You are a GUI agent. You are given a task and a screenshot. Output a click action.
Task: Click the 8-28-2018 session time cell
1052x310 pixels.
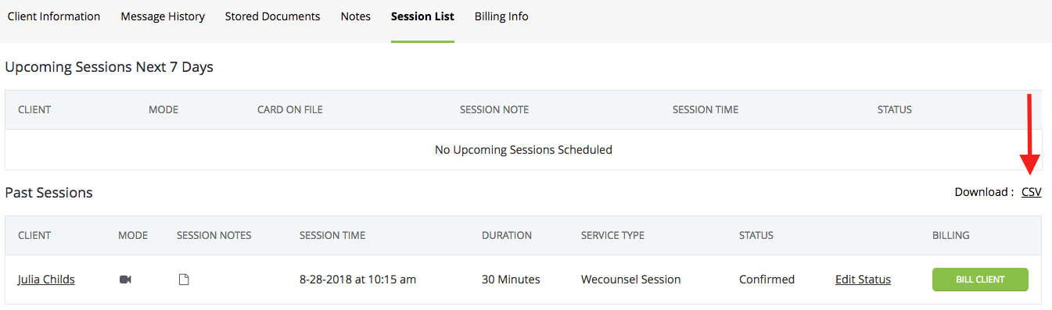point(357,280)
